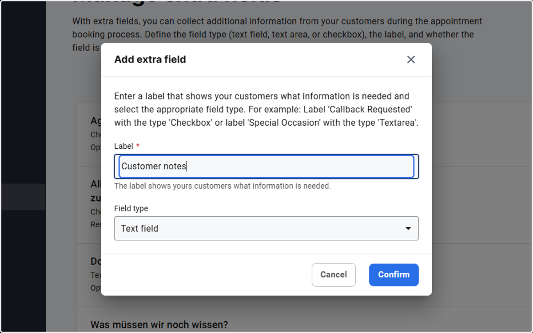Cancel adding the extra field
Image resolution: width=533 pixels, height=333 pixels.
334,275
